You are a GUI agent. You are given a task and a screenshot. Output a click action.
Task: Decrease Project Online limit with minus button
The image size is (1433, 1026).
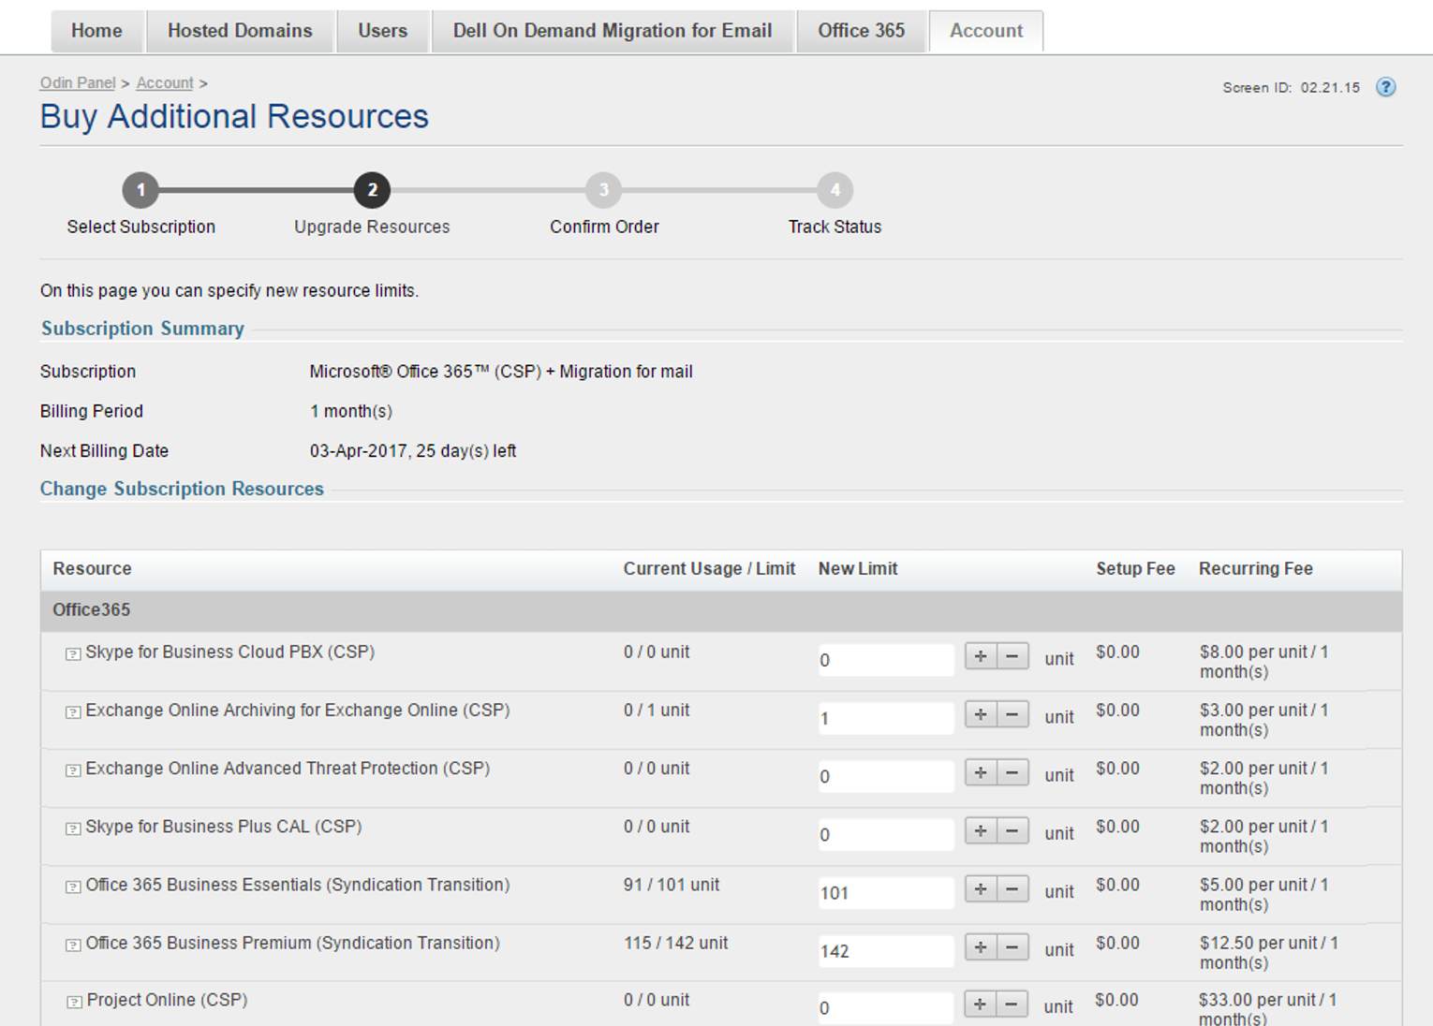pyautogui.click(x=1012, y=1004)
